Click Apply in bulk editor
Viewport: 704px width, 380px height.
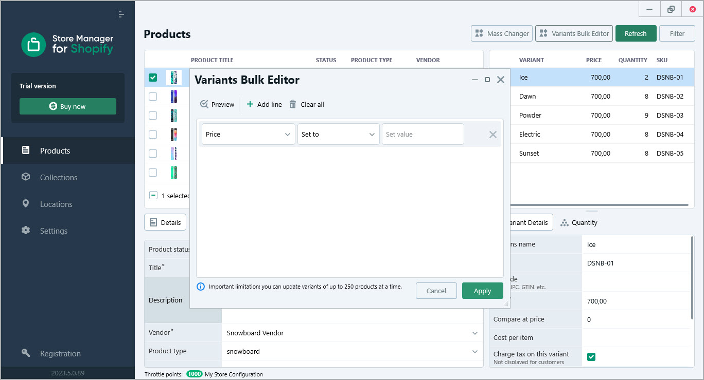coord(482,291)
